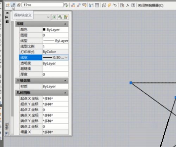This screenshot has height=147, width=176.
Task: Click the small icon at bottom of properties title bar
Action: coord(7,134)
